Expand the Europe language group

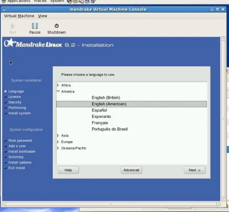(58, 142)
